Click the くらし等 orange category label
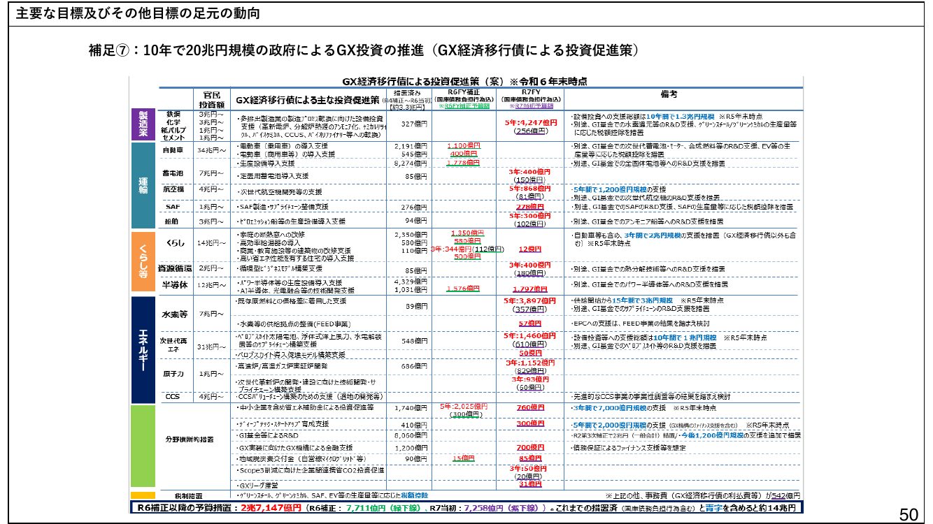The height and width of the screenshot is (524, 933). 143,260
